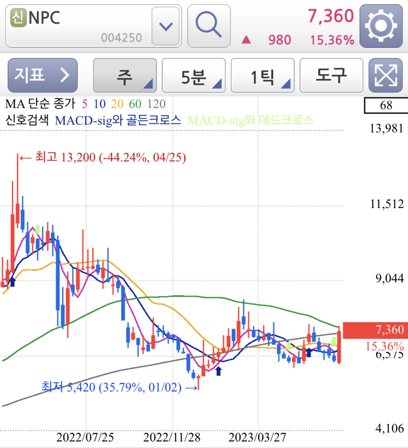Open chart settings gear icon
This screenshot has width=408, height=448.
pos(381,26)
